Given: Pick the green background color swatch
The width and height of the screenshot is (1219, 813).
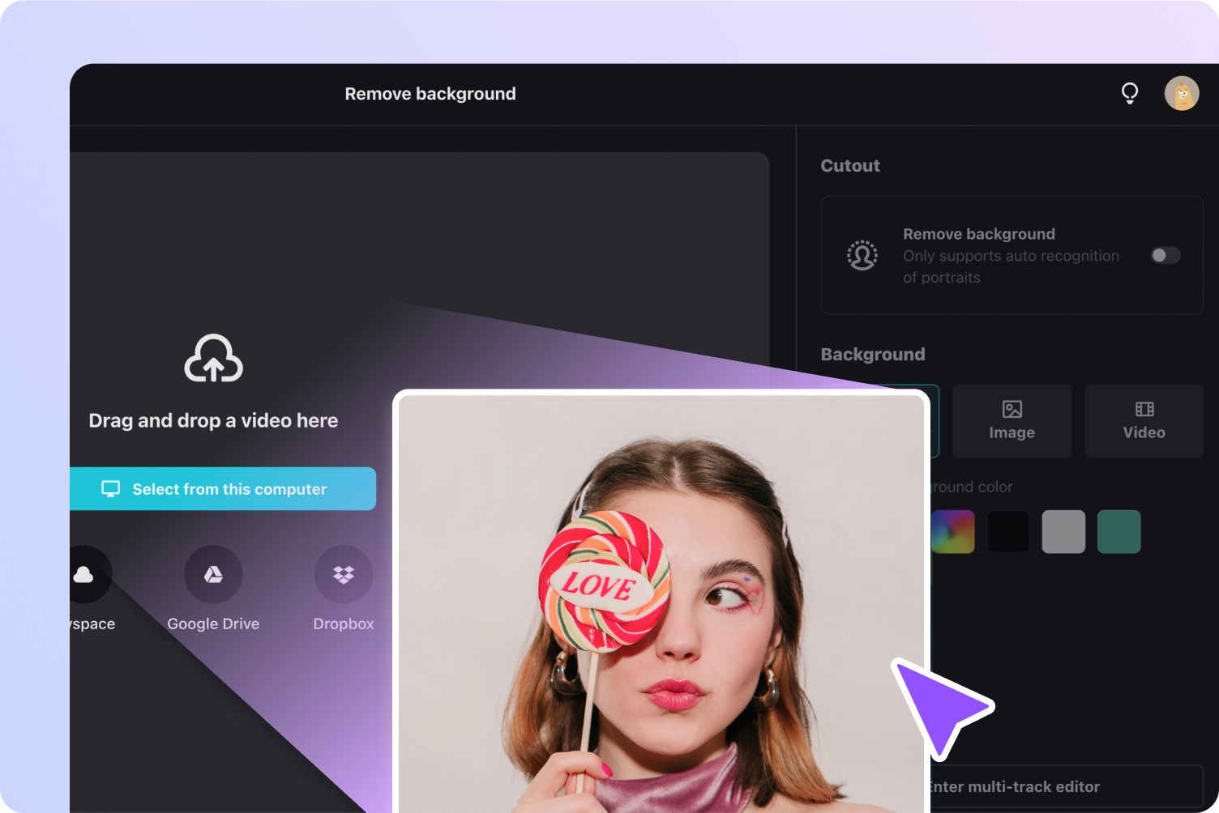Looking at the screenshot, I should (x=1118, y=531).
